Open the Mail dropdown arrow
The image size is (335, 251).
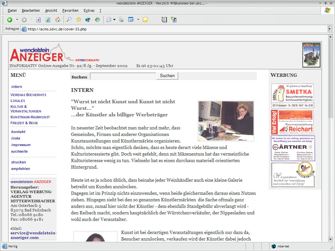click(x=114, y=20)
